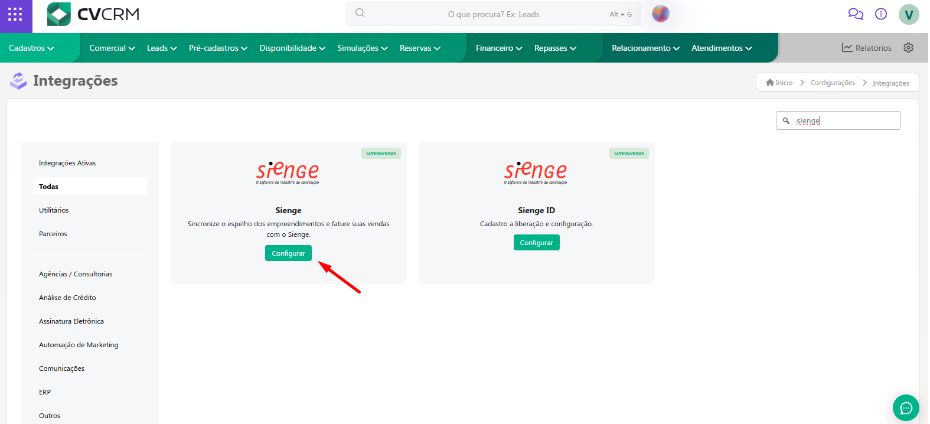Click the Integrações breadcrumb
The height and width of the screenshot is (424, 930).
pyautogui.click(x=891, y=83)
